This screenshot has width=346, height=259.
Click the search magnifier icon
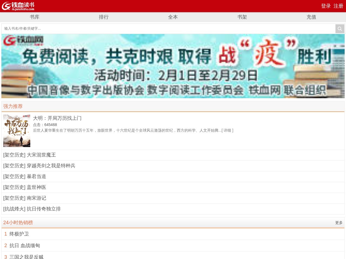(x=340, y=29)
